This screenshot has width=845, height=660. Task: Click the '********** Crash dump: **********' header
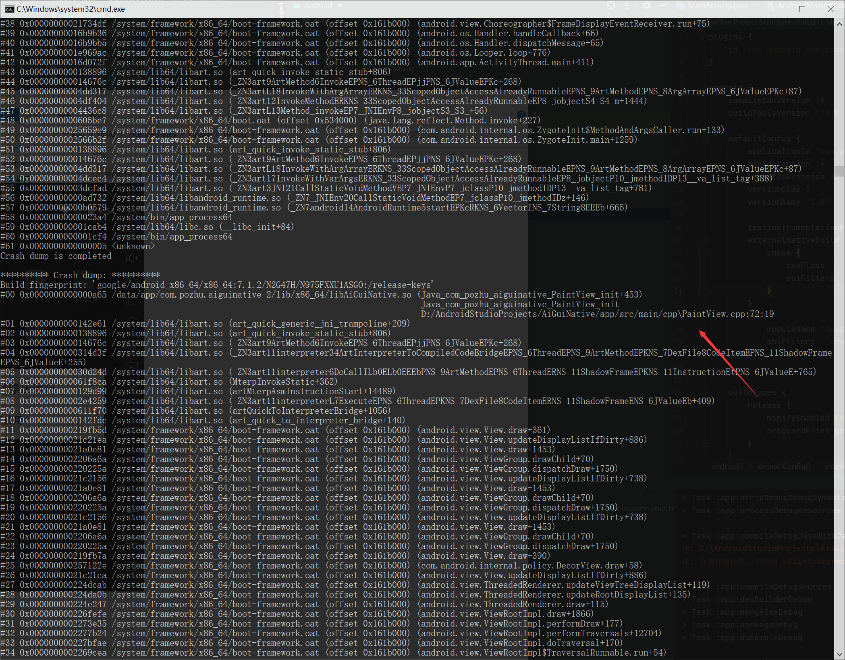[x=80, y=275]
